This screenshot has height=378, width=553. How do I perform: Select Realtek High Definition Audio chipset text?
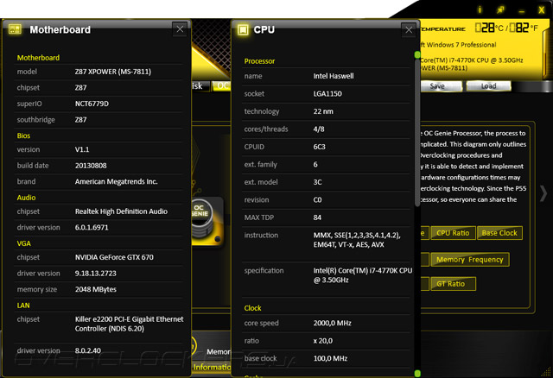121,211
